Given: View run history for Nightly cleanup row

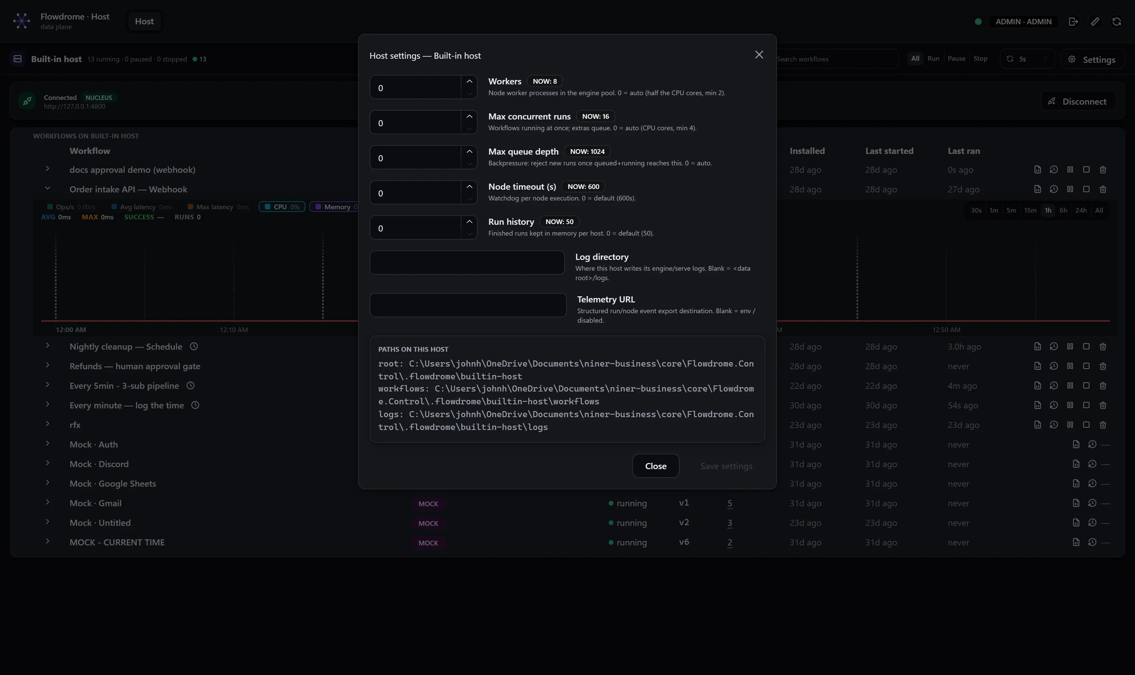Looking at the screenshot, I should click(1054, 347).
